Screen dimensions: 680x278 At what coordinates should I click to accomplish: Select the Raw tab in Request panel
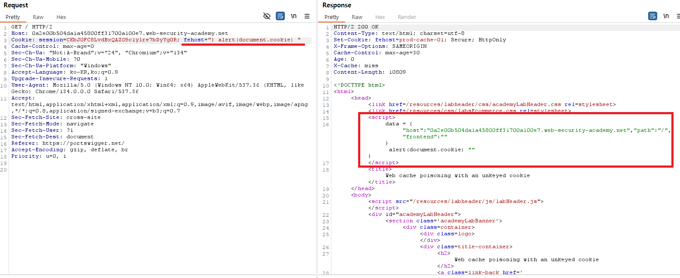pyautogui.click(x=38, y=17)
